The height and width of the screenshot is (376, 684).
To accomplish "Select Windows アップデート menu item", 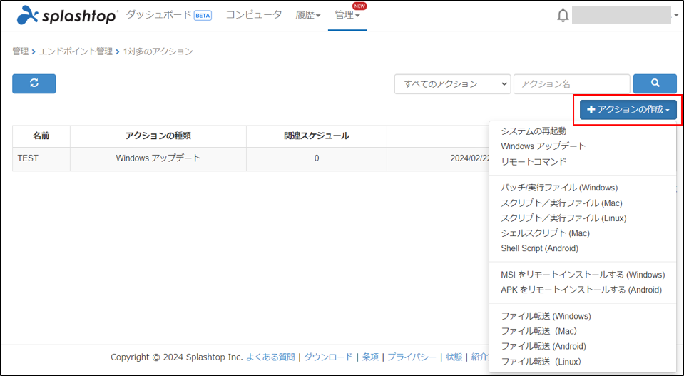I will pyautogui.click(x=543, y=146).
